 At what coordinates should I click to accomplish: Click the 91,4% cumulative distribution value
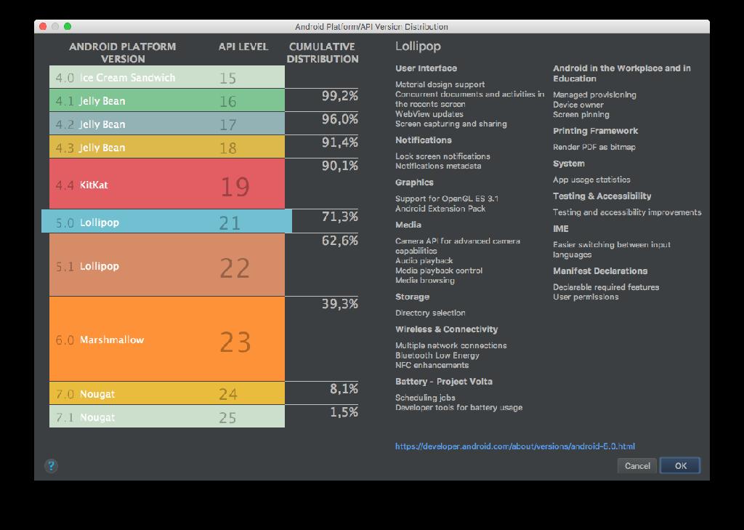point(340,142)
